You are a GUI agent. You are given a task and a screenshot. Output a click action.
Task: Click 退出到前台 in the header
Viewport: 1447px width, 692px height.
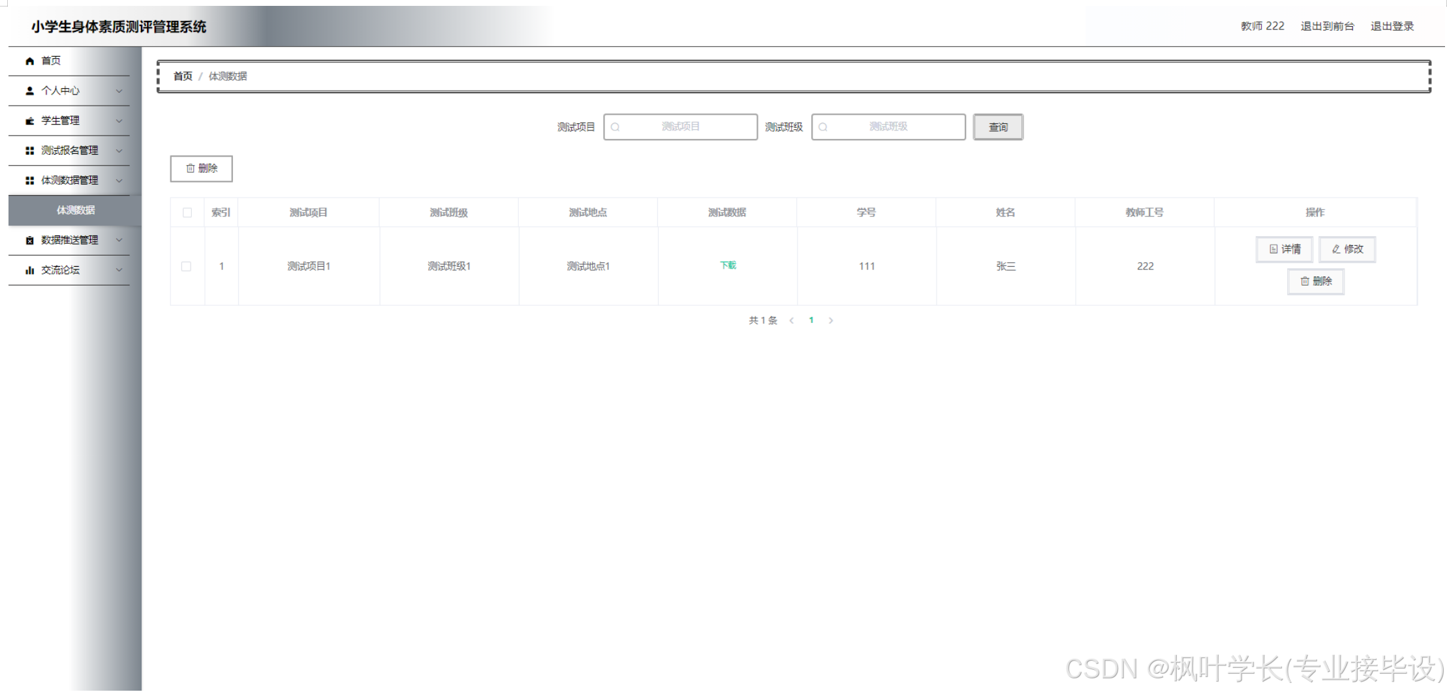coord(1327,27)
